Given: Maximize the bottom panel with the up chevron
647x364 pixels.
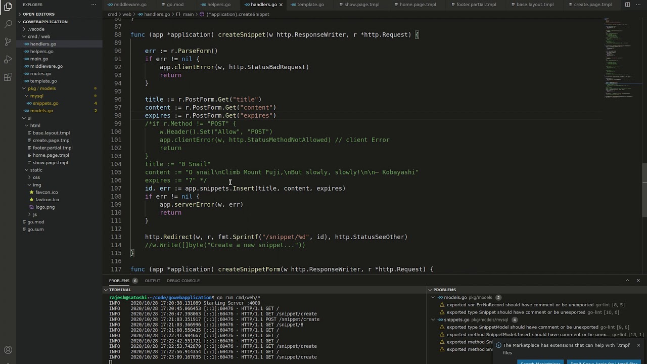Looking at the screenshot, I should pyautogui.click(x=627, y=281).
